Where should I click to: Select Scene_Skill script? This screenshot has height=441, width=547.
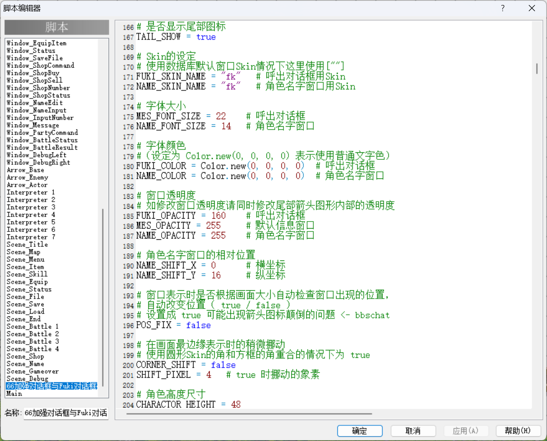point(27,274)
